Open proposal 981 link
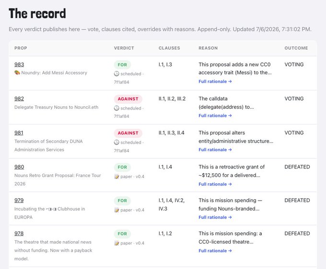The width and height of the screenshot is (326, 269). click(19, 133)
